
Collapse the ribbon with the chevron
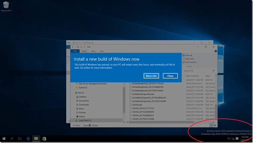click(x=212, y=51)
